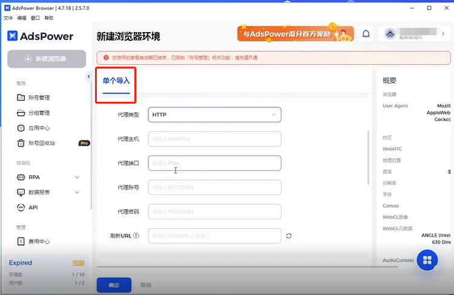Viewport: 454px width, 295px height.
Task: Expand the 数据报表 menu chevron
Action: point(77,192)
